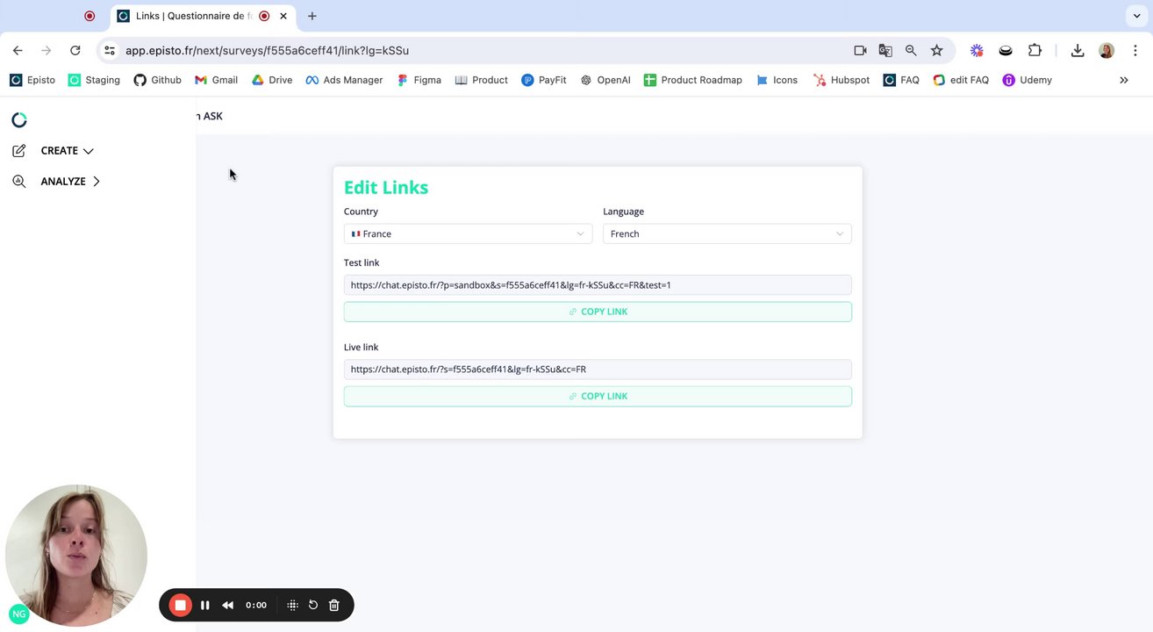Click into the Live link text field
This screenshot has width=1153, height=632.
pyautogui.click(x=598, y=370)
